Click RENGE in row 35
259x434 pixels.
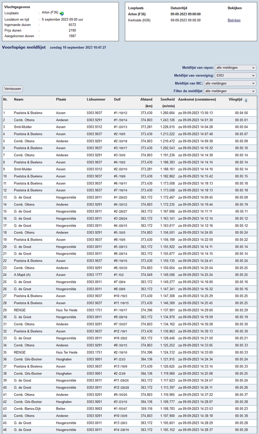(x=20, y=352)
